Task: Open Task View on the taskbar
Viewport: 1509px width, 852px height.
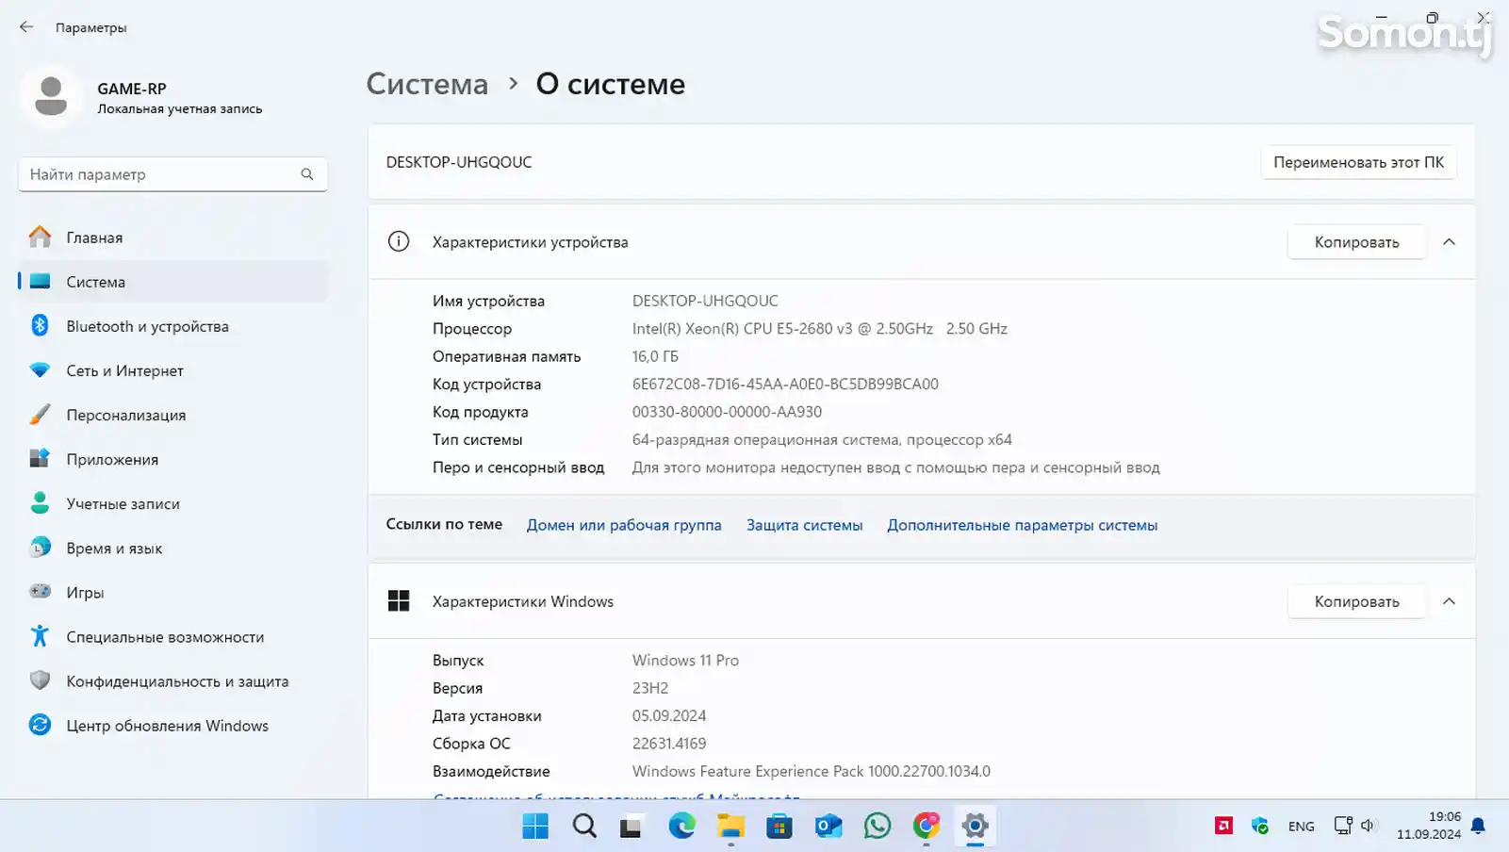Action: (x=631, y=827)
